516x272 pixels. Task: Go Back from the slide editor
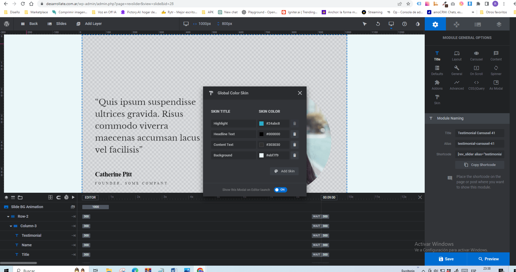[x=29, y=24]
